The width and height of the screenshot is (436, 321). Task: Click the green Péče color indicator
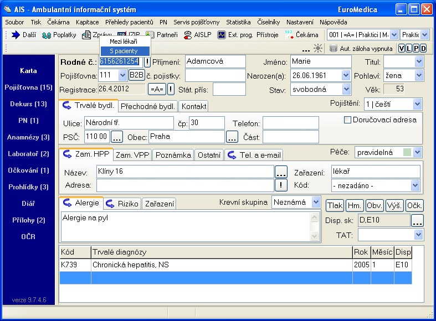pyautogui.click(x=407, y=152)
